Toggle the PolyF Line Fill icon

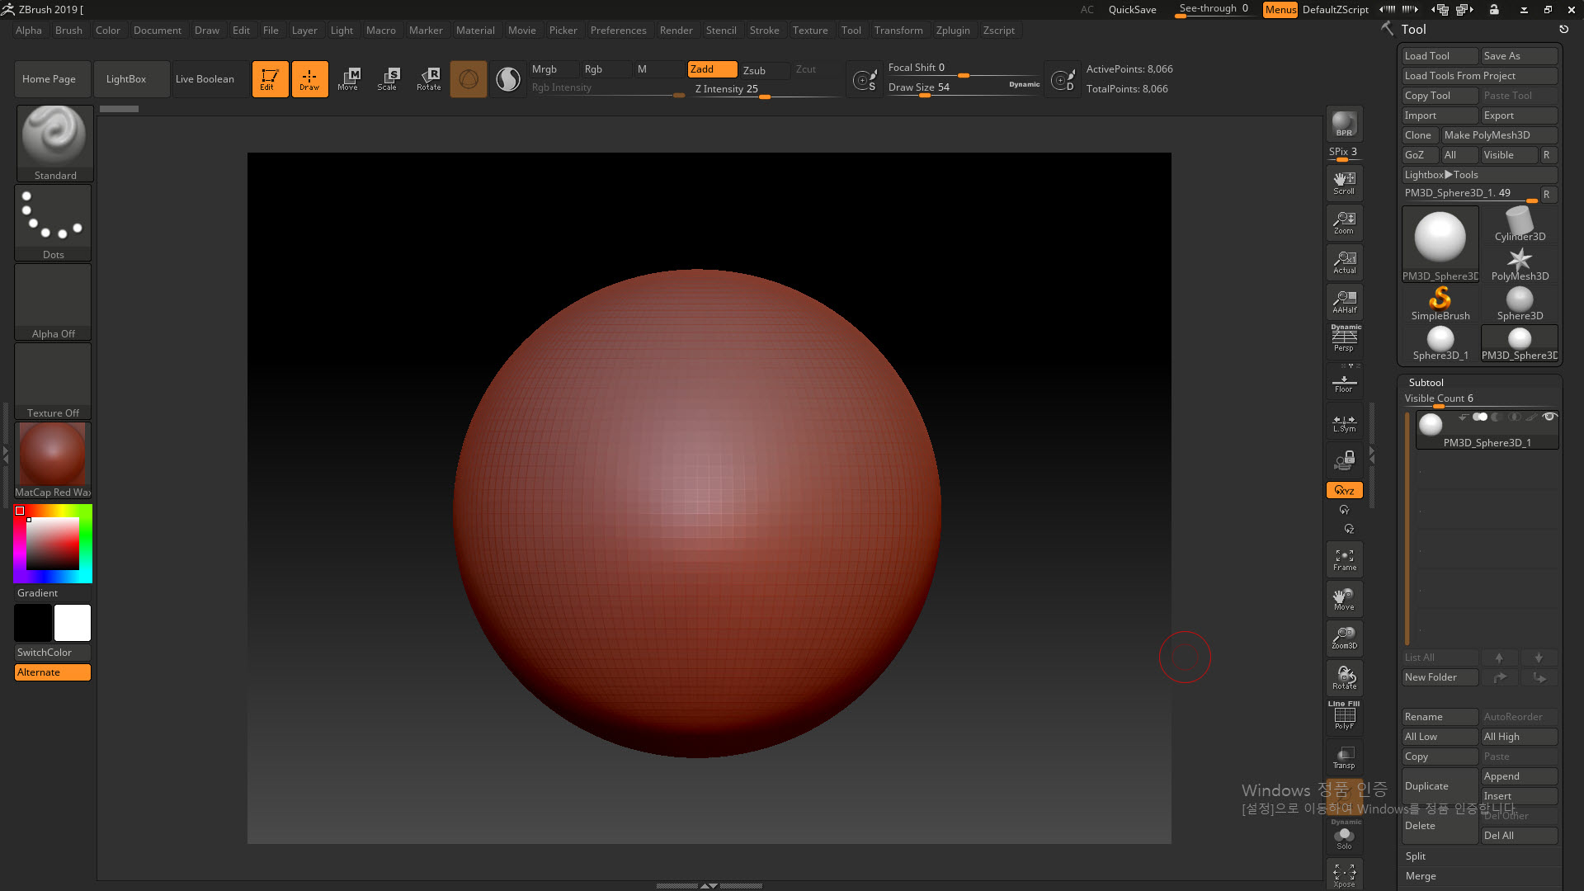coord(1344,716)
